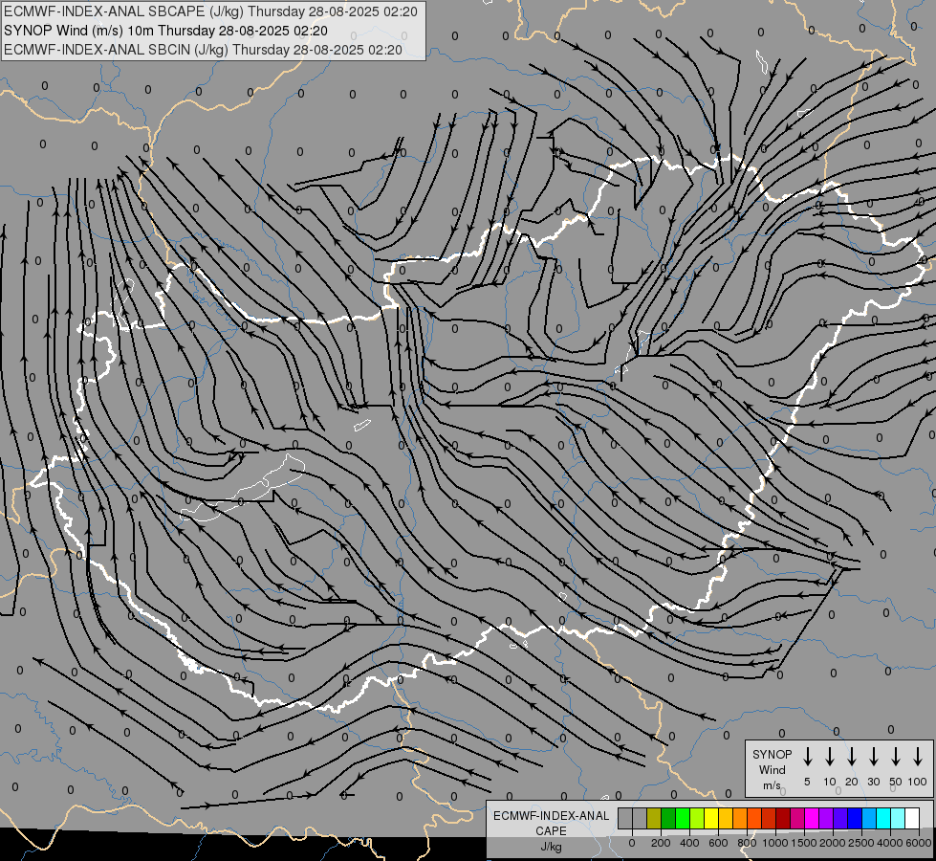Click the SYNOP Wind 10m title line

[165, 31]
